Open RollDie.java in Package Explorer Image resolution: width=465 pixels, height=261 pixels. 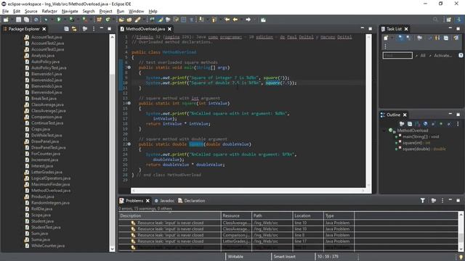click(x=41, y=209)
